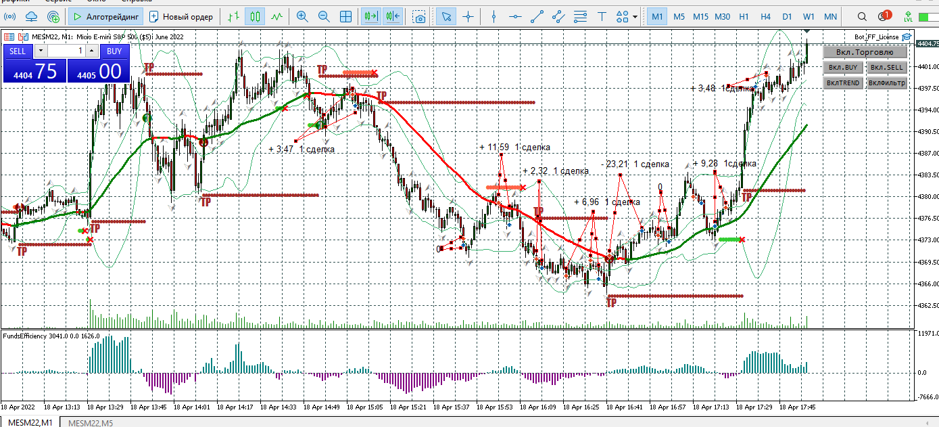Zoom out on the chart
This screenshot has height=427, width=939.
click(324, 16)
